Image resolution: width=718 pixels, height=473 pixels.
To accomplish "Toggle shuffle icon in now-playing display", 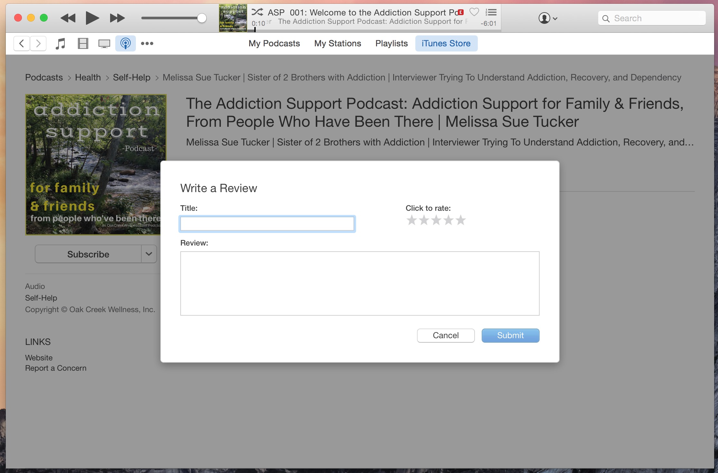I will [257, 12].
